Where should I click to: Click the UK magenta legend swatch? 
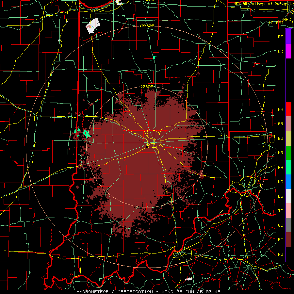click(288, 51)
